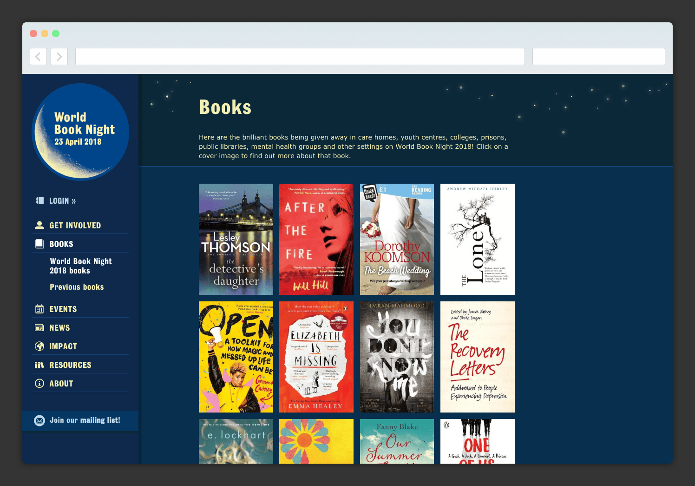
Task: Click the login notebook icon
Action: click(x=39, y=200)
